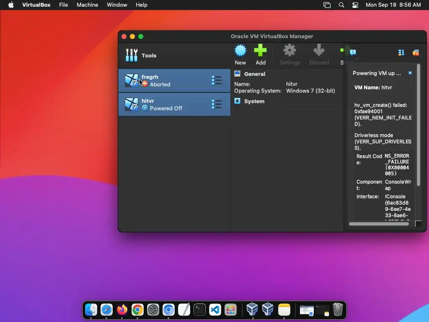Dismiss the Powering VM up notification
Viewport: 429px width, 322px height.
point(410,73)
